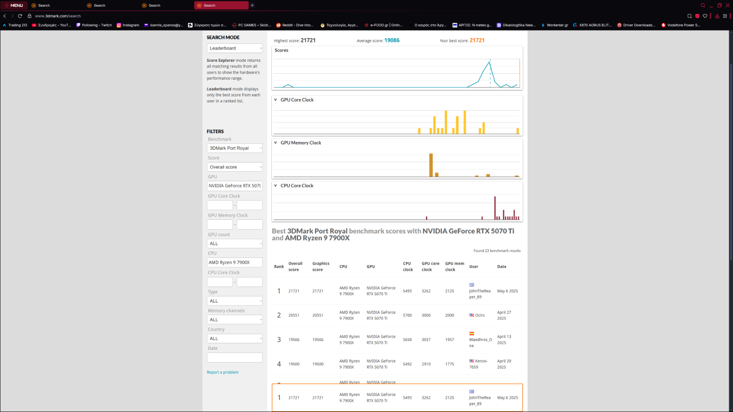This screenshot has width=733, height=412.
Task: Open user Ocirs in rank 2 row
Action: (x=480, y=315)
